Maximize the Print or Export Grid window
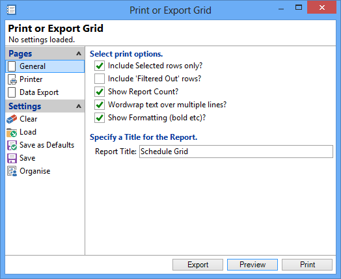 (x=299, y=8)
